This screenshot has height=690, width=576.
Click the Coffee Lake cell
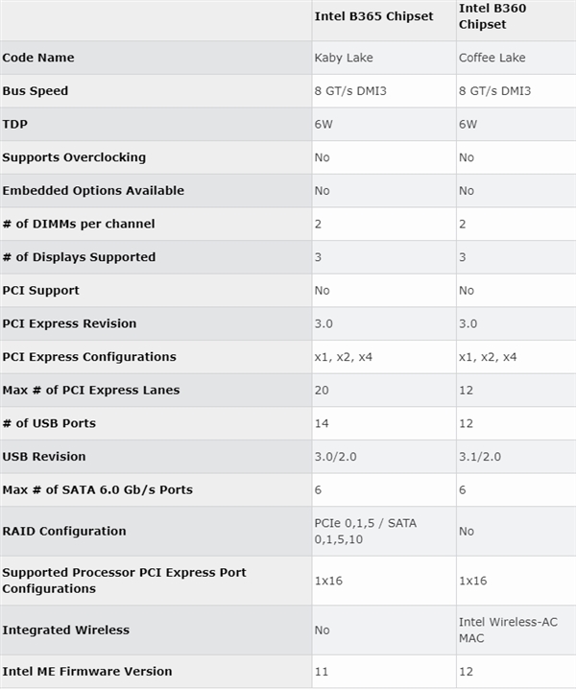[x=491, y=58]
